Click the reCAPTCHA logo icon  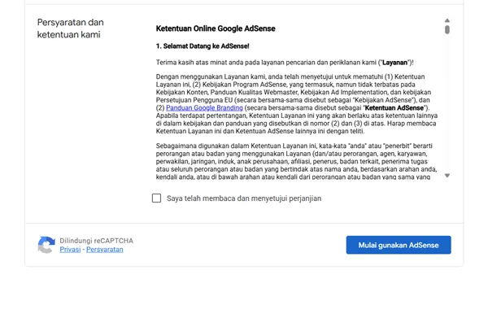[46, 245]
